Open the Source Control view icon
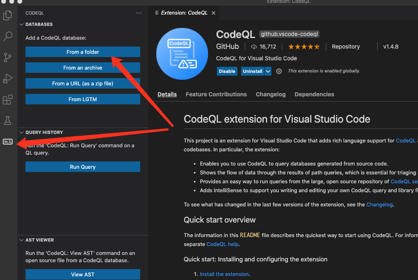 (8, 58)
